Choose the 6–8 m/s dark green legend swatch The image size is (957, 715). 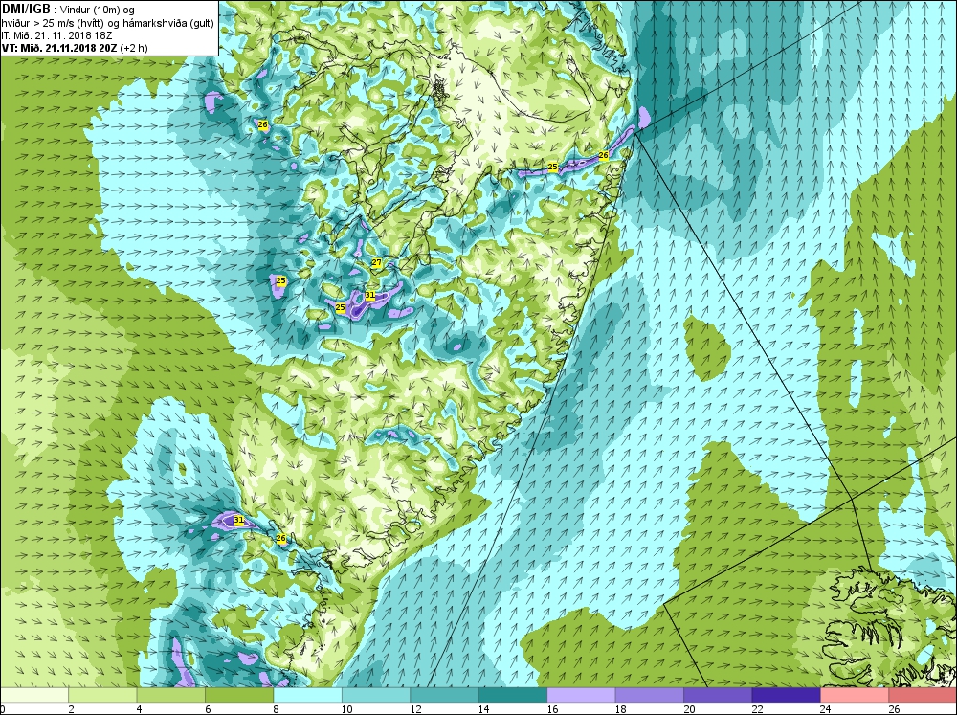click(x=239, y=695)
